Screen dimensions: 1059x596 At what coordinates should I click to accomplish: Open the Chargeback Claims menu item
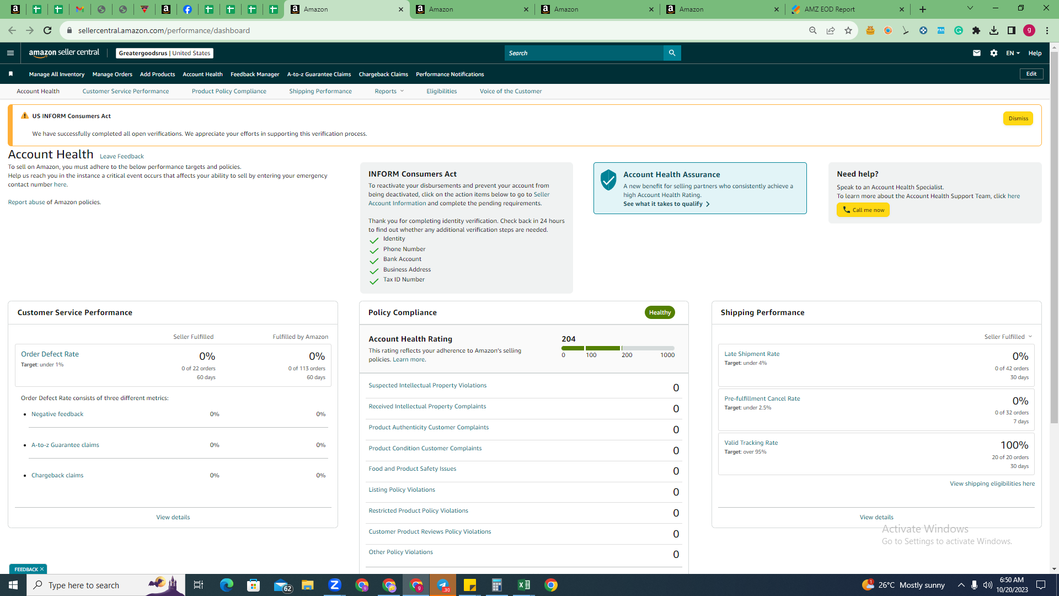[x=383, y=74]
